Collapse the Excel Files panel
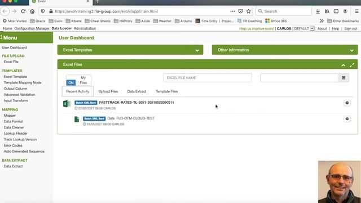Viewport: 361px width, 203px height. (344, 65)
